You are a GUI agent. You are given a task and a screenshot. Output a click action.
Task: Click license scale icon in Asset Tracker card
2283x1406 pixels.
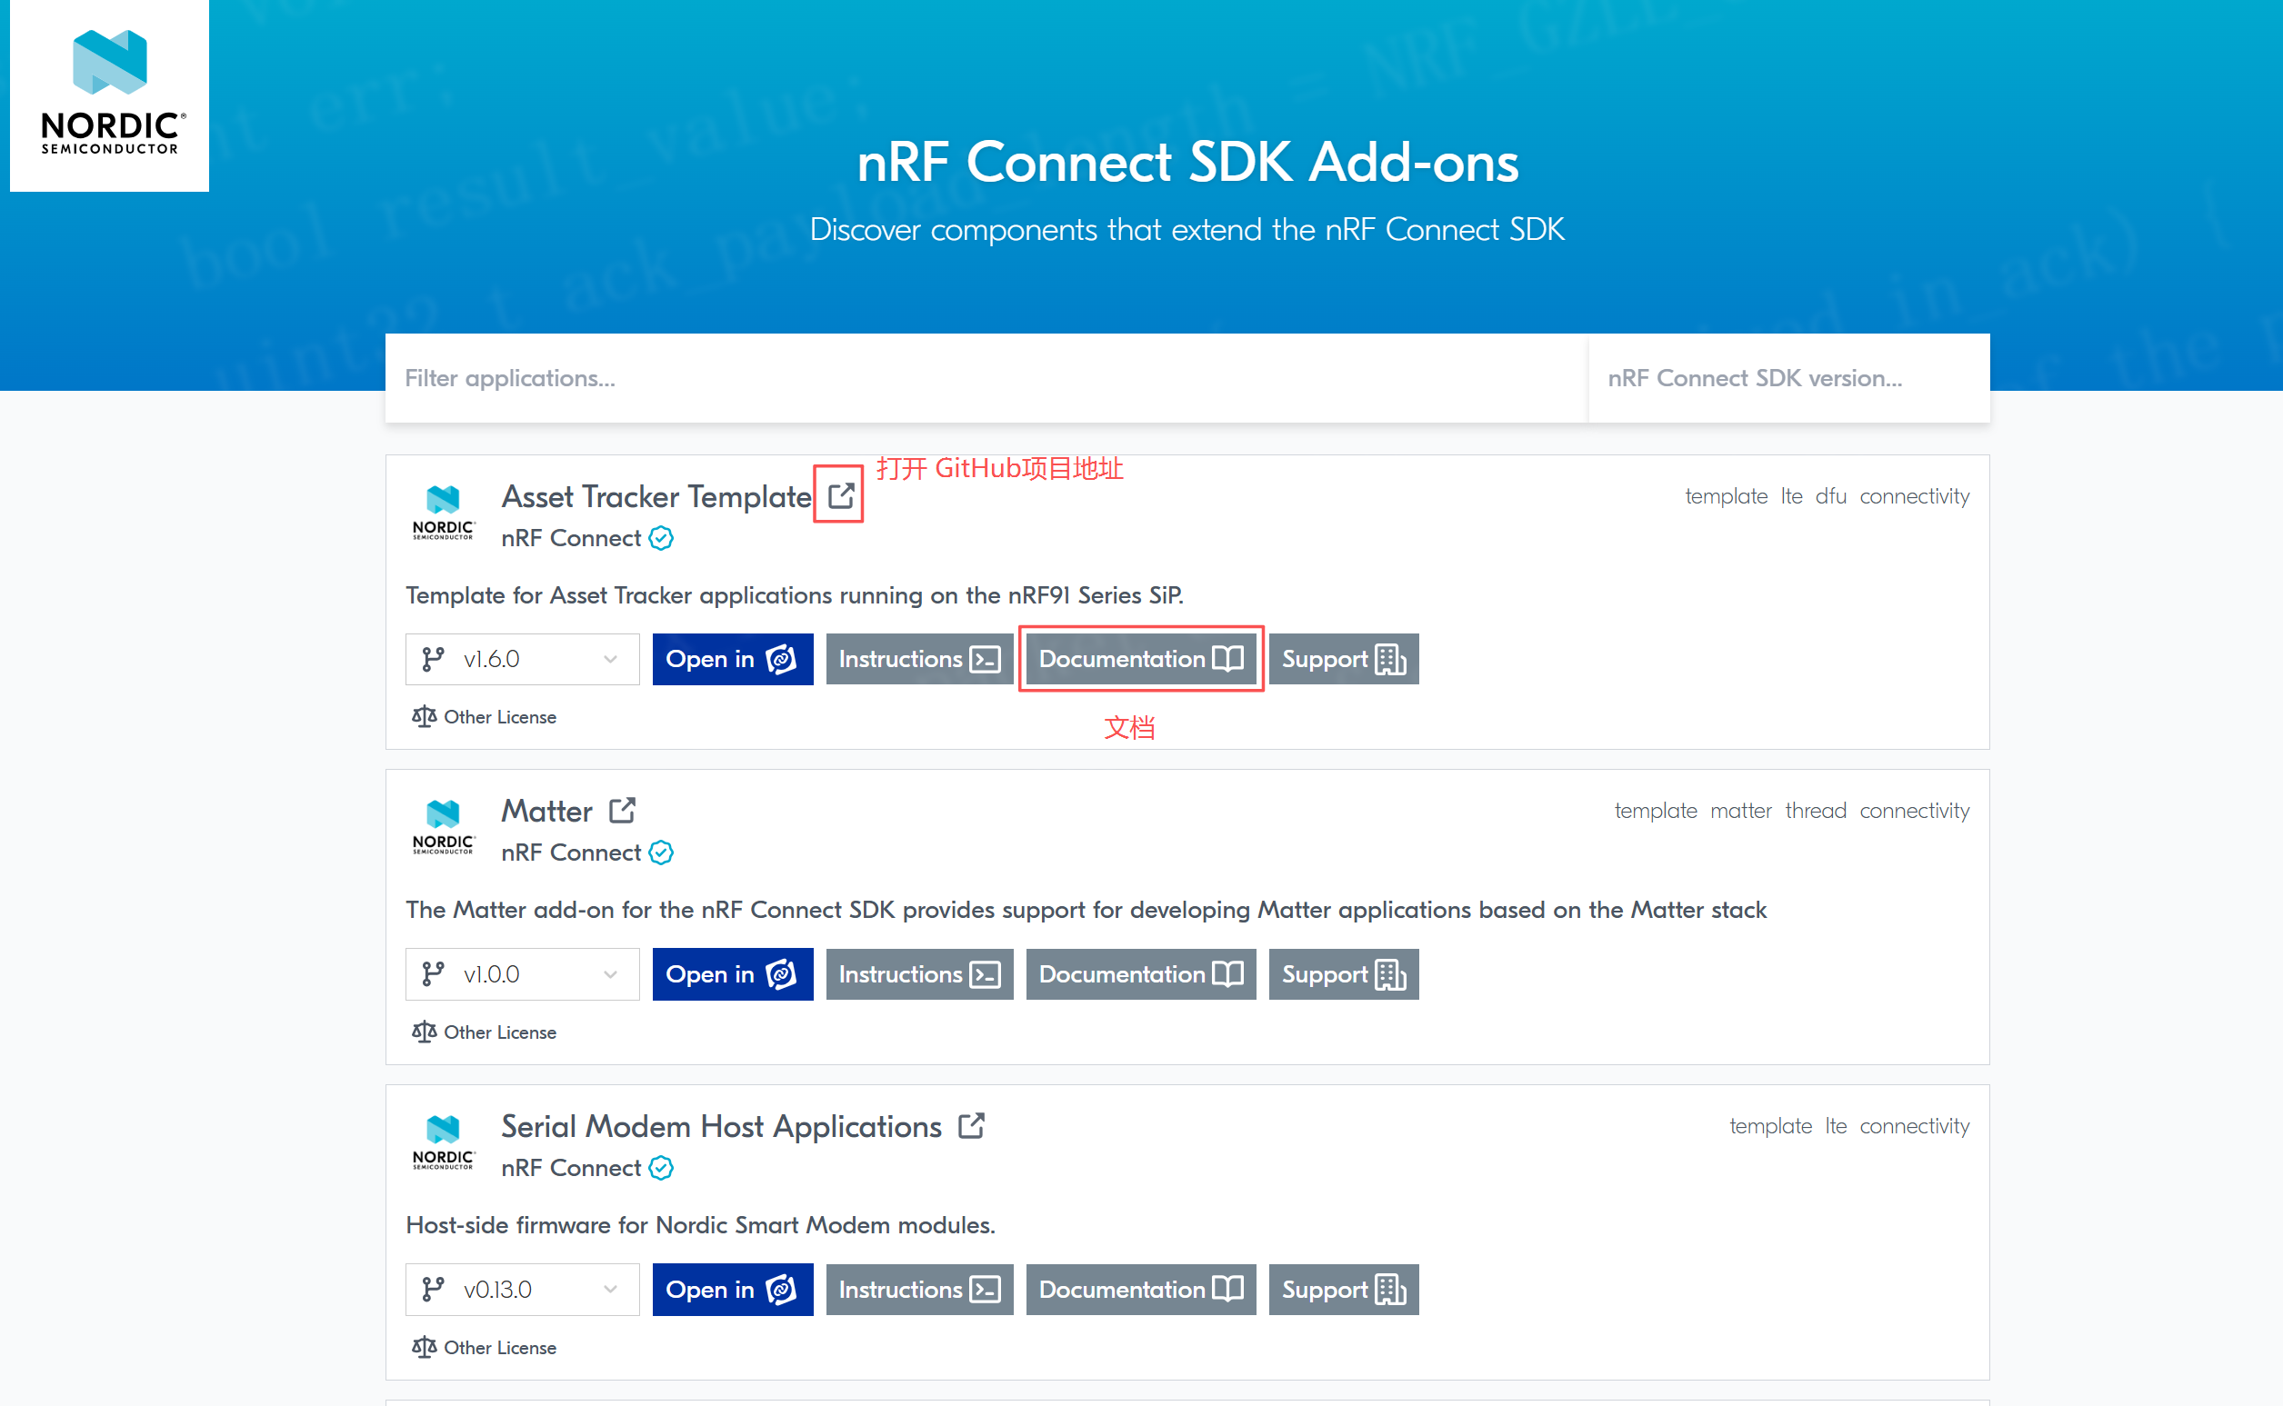(x=424, y=717)
